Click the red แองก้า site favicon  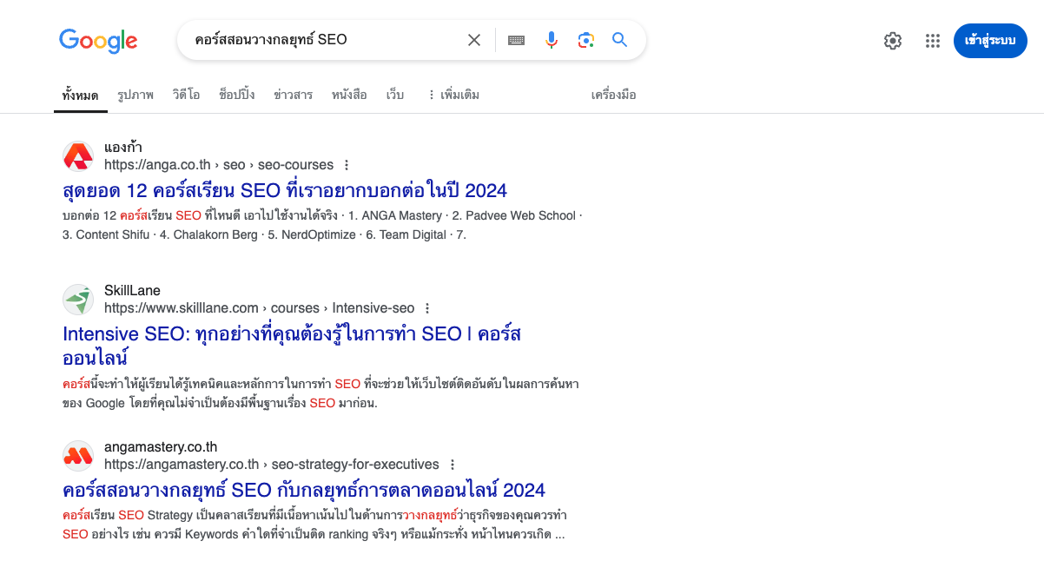(78, 156)
